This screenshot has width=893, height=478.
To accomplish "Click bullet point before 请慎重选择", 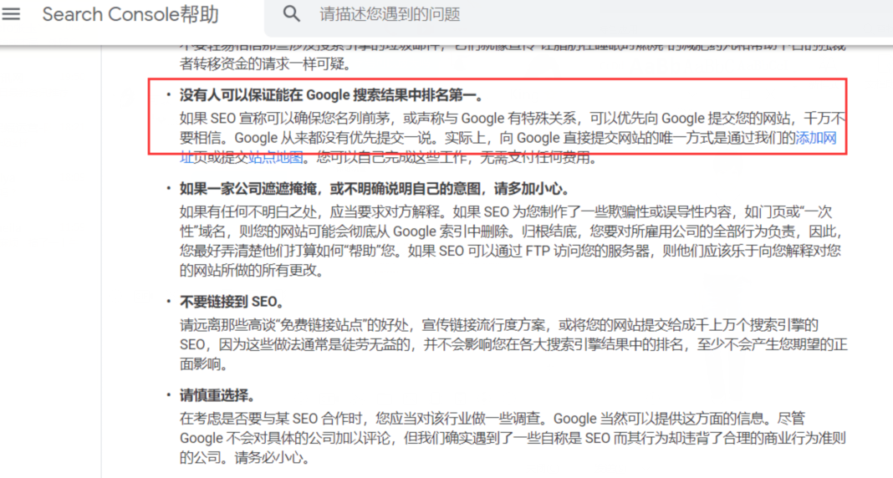I will pyautogui.click(x=169, y=395).
